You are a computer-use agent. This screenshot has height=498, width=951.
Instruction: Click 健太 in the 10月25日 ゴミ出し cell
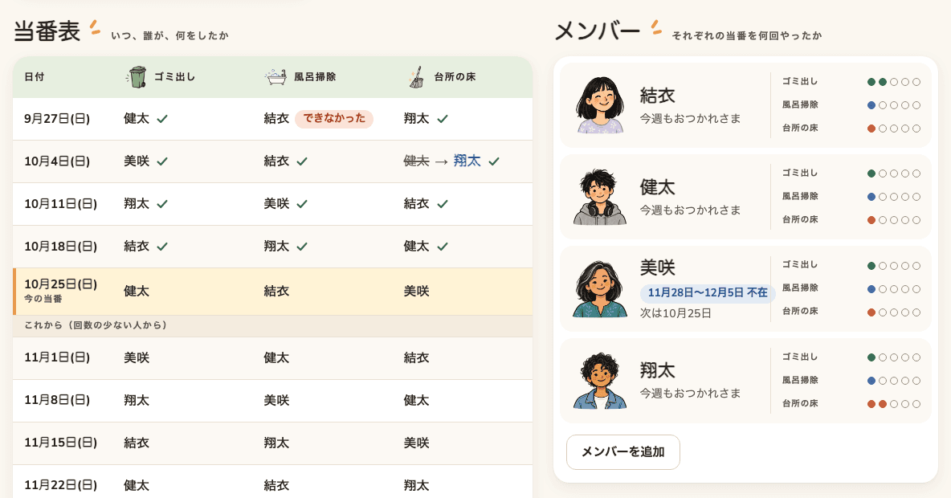(137, 291)
